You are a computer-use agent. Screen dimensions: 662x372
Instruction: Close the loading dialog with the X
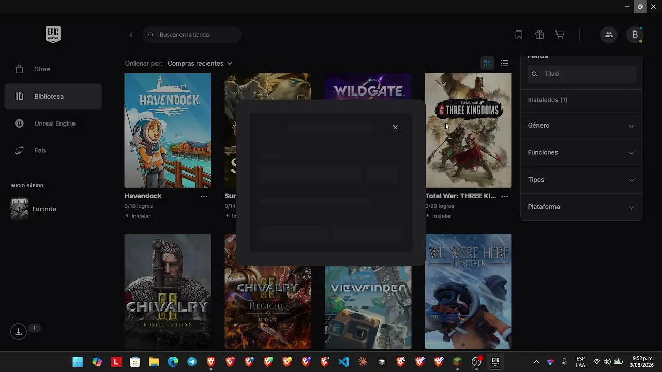[395, 127]
